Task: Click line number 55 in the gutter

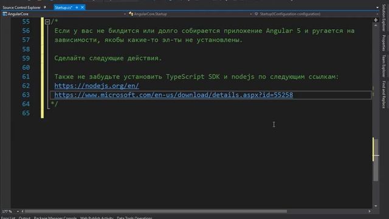Action: (x=26, y=22)
